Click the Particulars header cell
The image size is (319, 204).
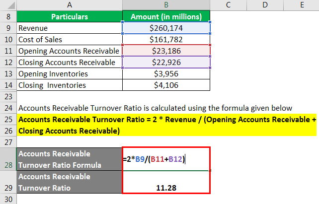(70, 16)
